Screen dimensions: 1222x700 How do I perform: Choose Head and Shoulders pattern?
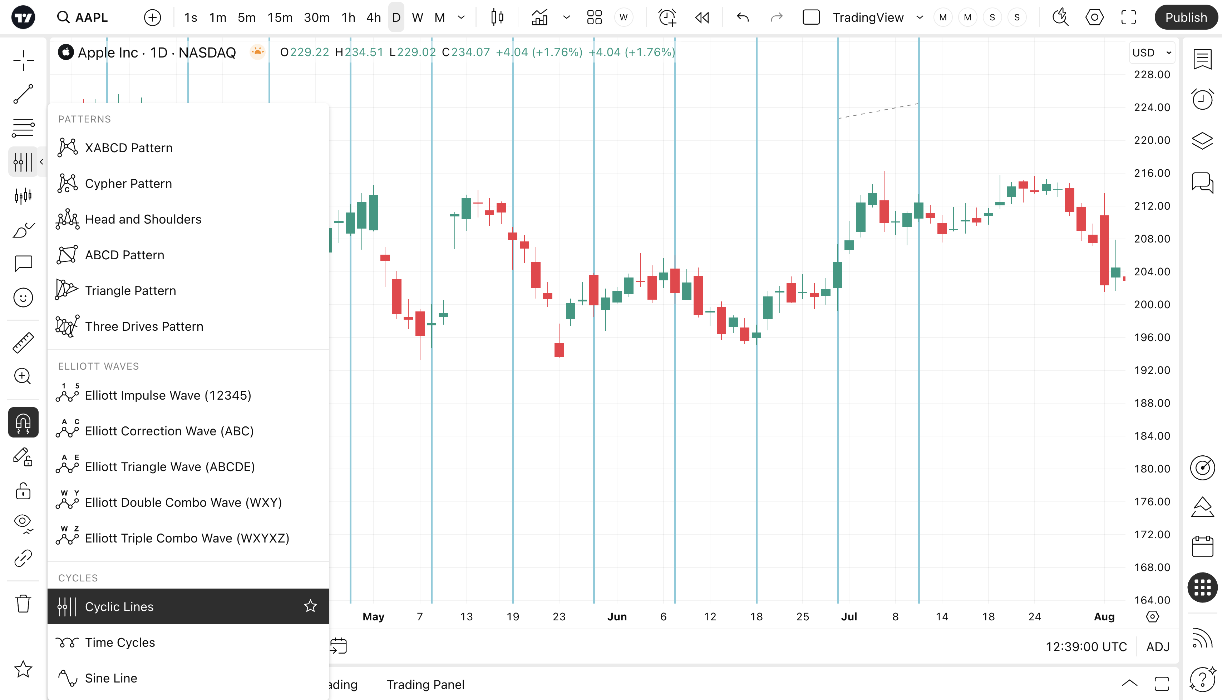click(143, 219)
